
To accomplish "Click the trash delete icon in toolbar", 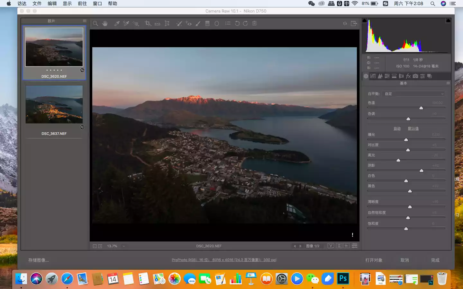I will 254,23.
